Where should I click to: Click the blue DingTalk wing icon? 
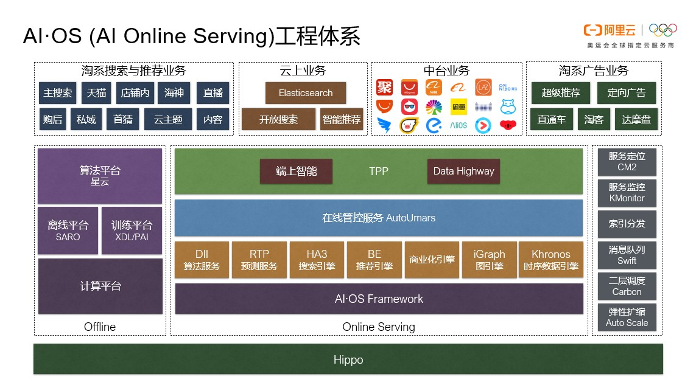click(384, 125)
